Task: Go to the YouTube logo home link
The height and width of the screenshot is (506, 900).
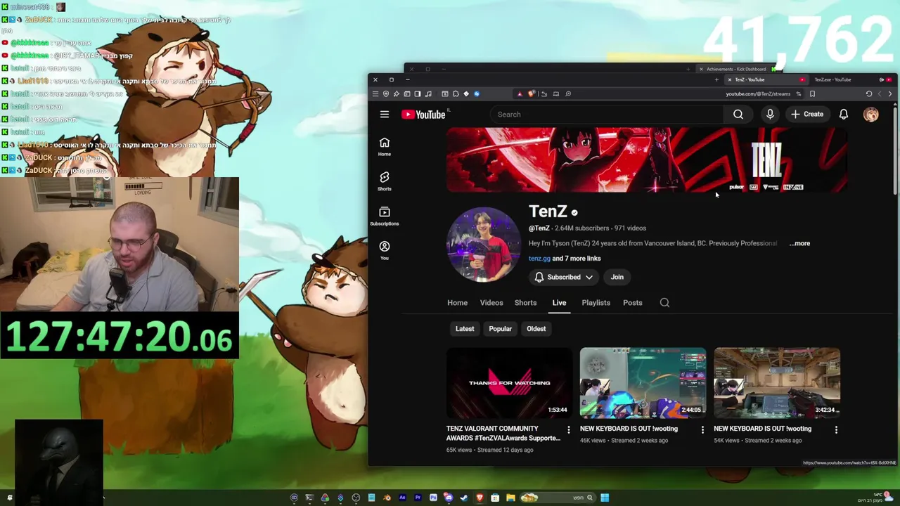Action: pos(425,114)
